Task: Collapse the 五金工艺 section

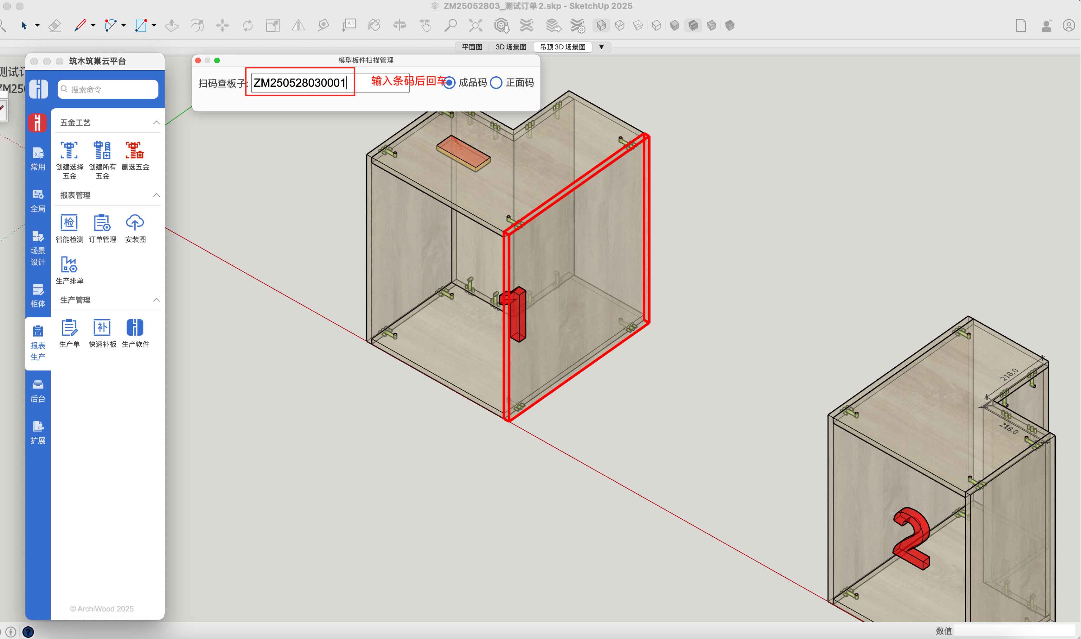Action: click(x=157, y=123)
